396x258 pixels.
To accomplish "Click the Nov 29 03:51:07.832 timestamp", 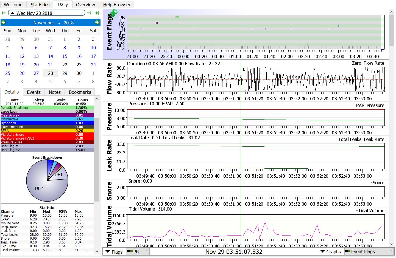I will tap(234, 252).
